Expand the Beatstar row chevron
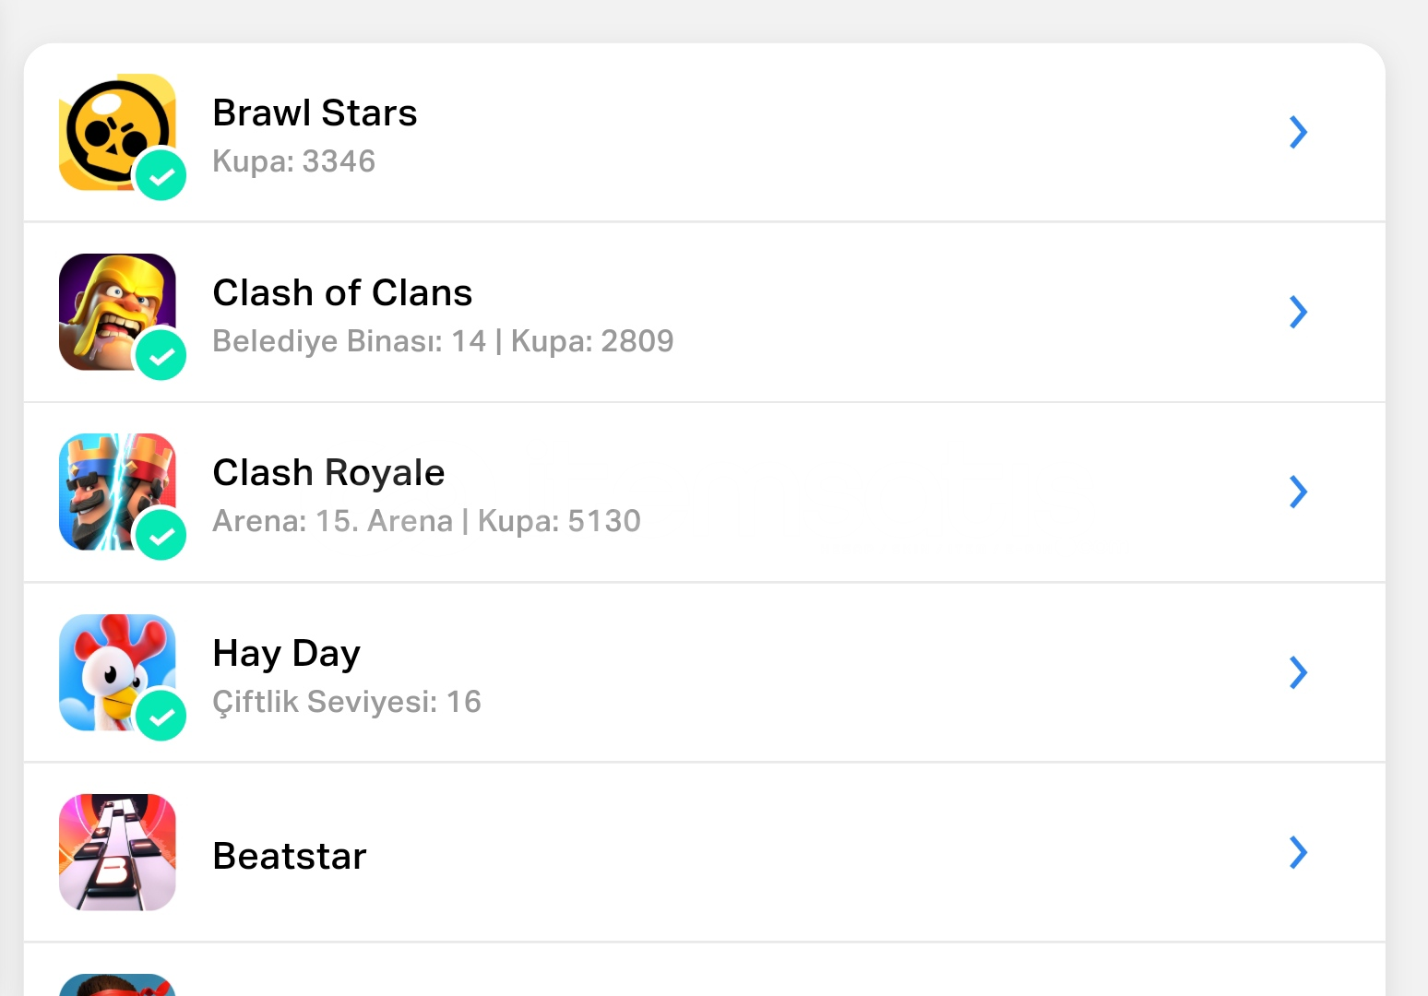 tap(1298, 852)
